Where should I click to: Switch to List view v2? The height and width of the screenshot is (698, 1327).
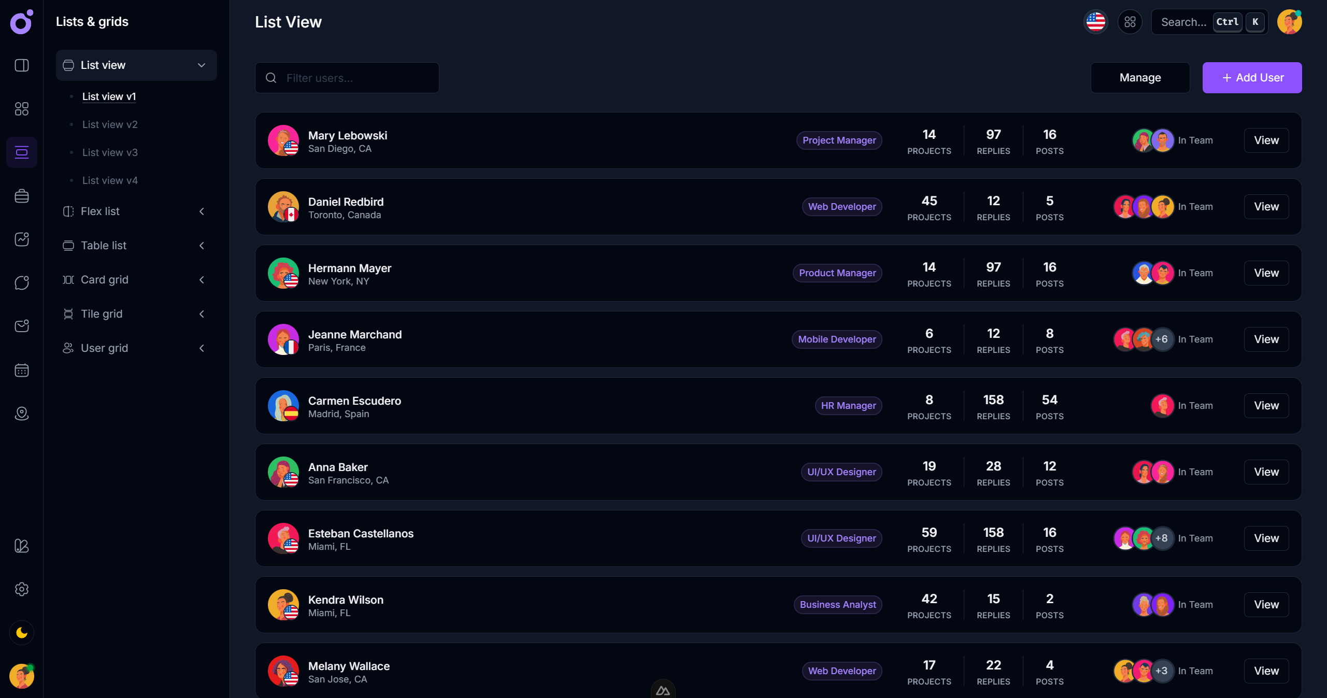pyautogui.click(x=110, y=124)
